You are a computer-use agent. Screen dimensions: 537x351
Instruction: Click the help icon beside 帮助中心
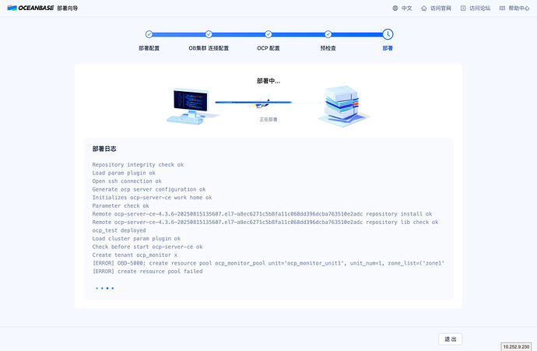(x=502, y=8)
